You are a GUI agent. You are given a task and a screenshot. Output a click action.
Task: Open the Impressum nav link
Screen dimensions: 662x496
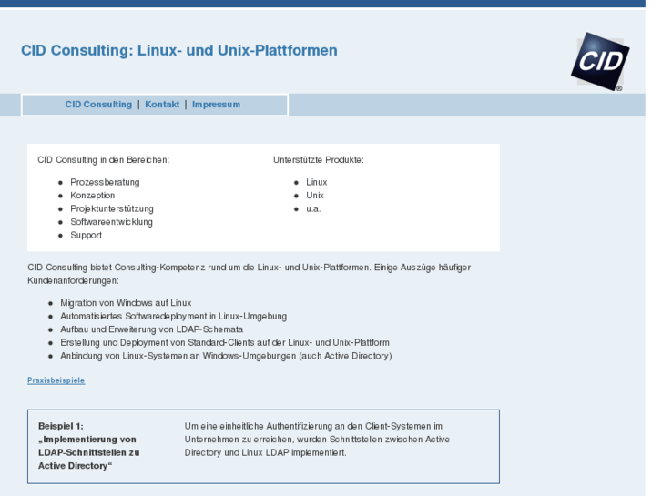tap(216, 105)
